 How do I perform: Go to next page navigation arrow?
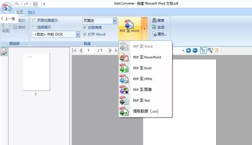click(110, 50)
